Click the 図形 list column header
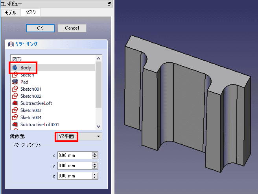Viewport: 258px width, 194px height. coord(53,59)
